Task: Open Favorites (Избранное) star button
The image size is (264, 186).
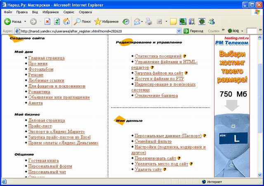Action: (106, 22)
